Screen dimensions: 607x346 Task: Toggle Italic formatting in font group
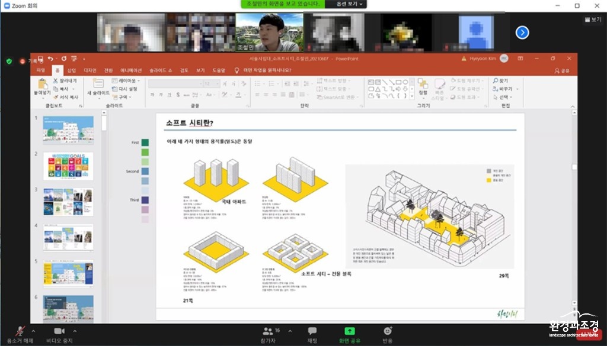point(161,95)
